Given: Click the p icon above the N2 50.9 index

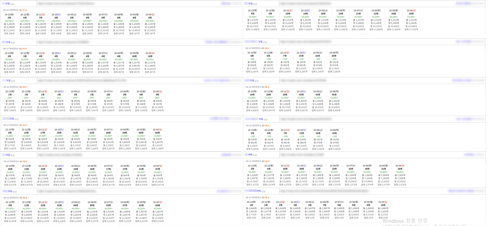Looking at the screenshot, I should coord(258,81).
